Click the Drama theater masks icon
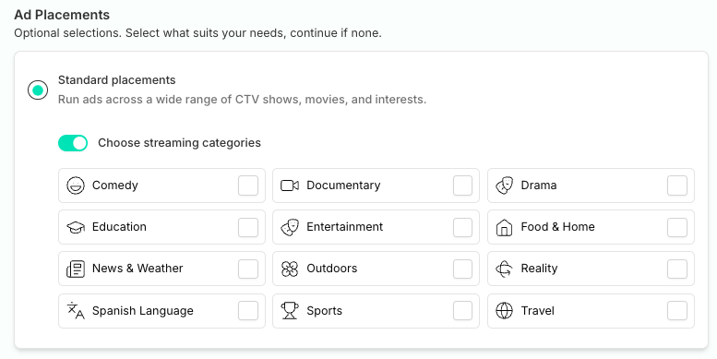The height and width of the screenshot is (359, 717). 505,185
